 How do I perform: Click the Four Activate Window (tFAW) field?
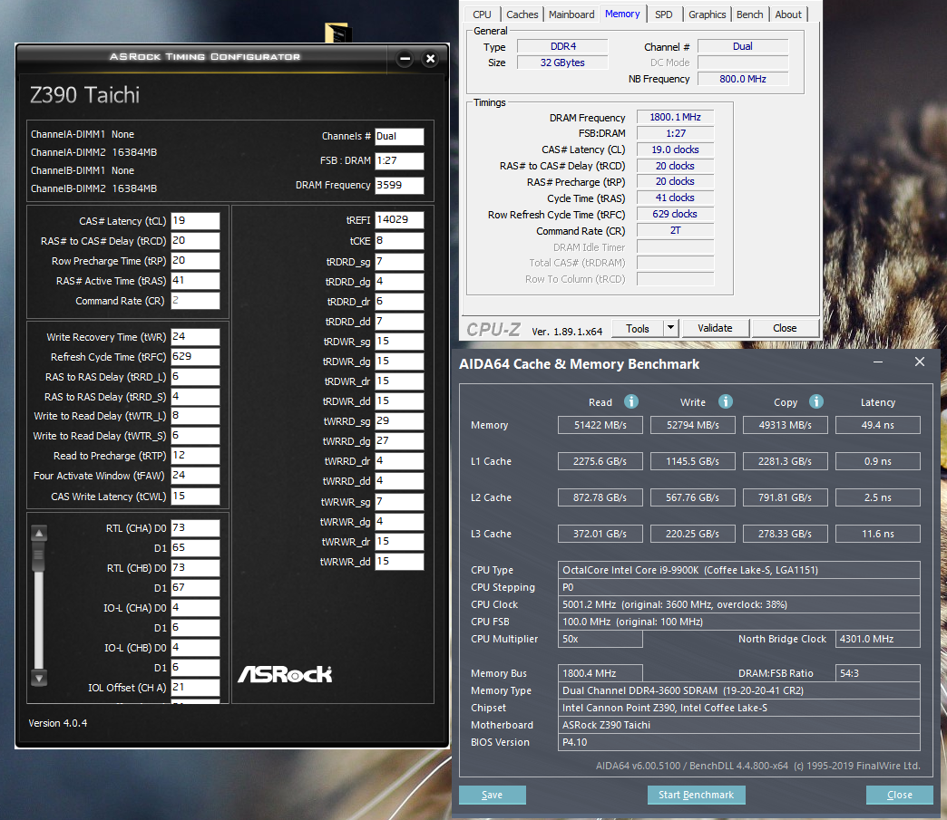tap(195, 476)
